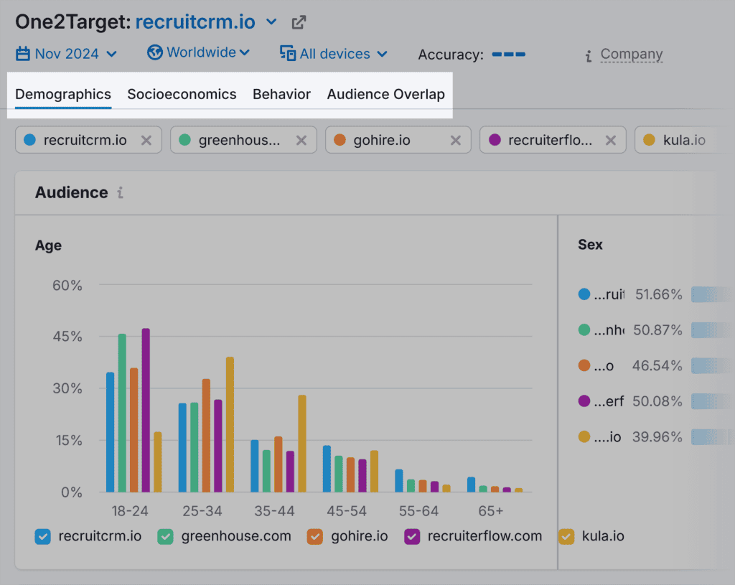Click the Company info link
This screenshot has width=735, height=585.
pyautogui.click(x=631, y=54)
